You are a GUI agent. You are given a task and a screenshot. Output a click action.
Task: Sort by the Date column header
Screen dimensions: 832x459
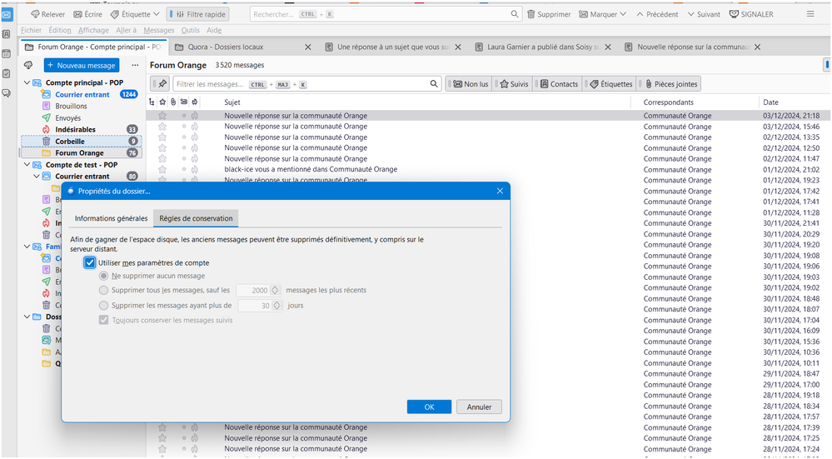tap(770, 102)
